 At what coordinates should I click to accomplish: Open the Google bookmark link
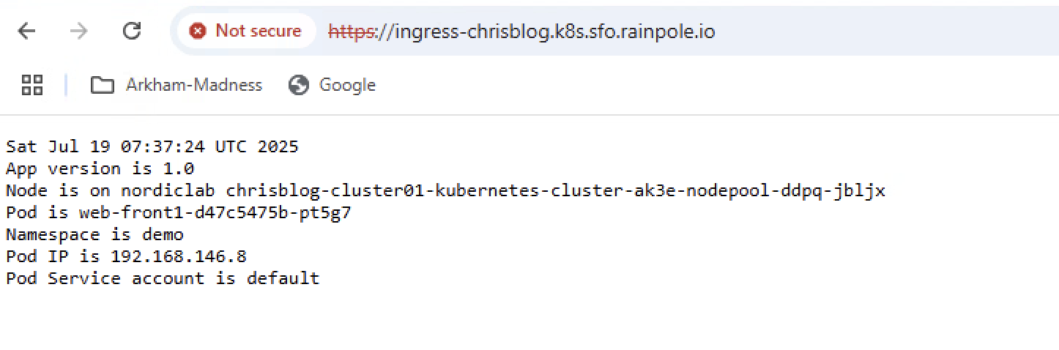[x=347, y=85]
